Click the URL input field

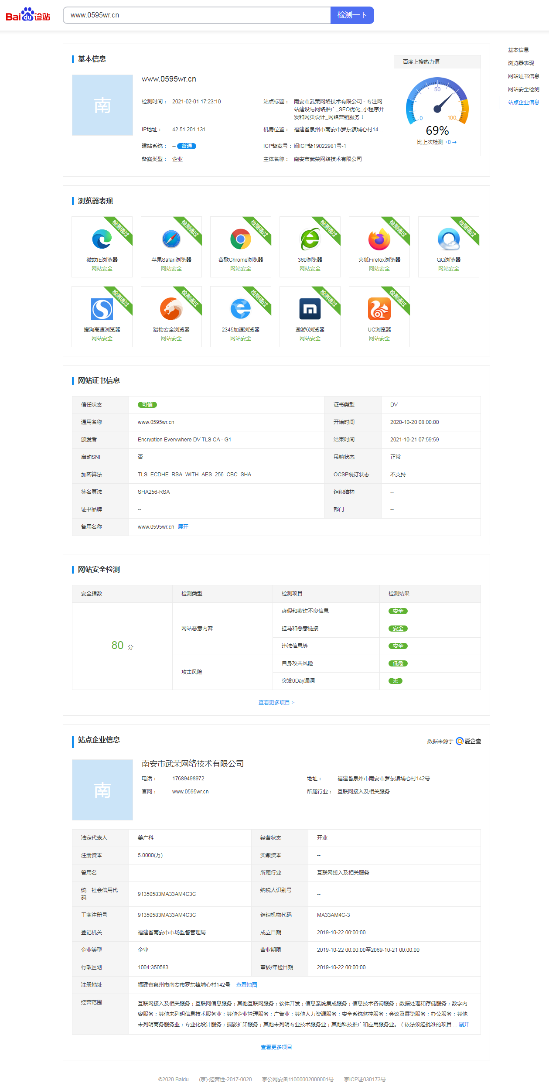197,15
